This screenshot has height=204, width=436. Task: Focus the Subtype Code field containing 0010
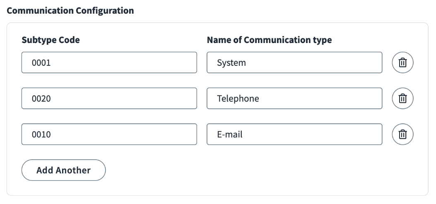coord(109,134)
